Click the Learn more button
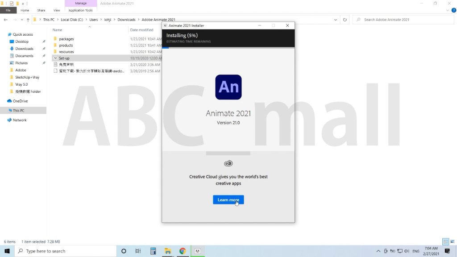457x257 pixels. click(x=228, y=199)
